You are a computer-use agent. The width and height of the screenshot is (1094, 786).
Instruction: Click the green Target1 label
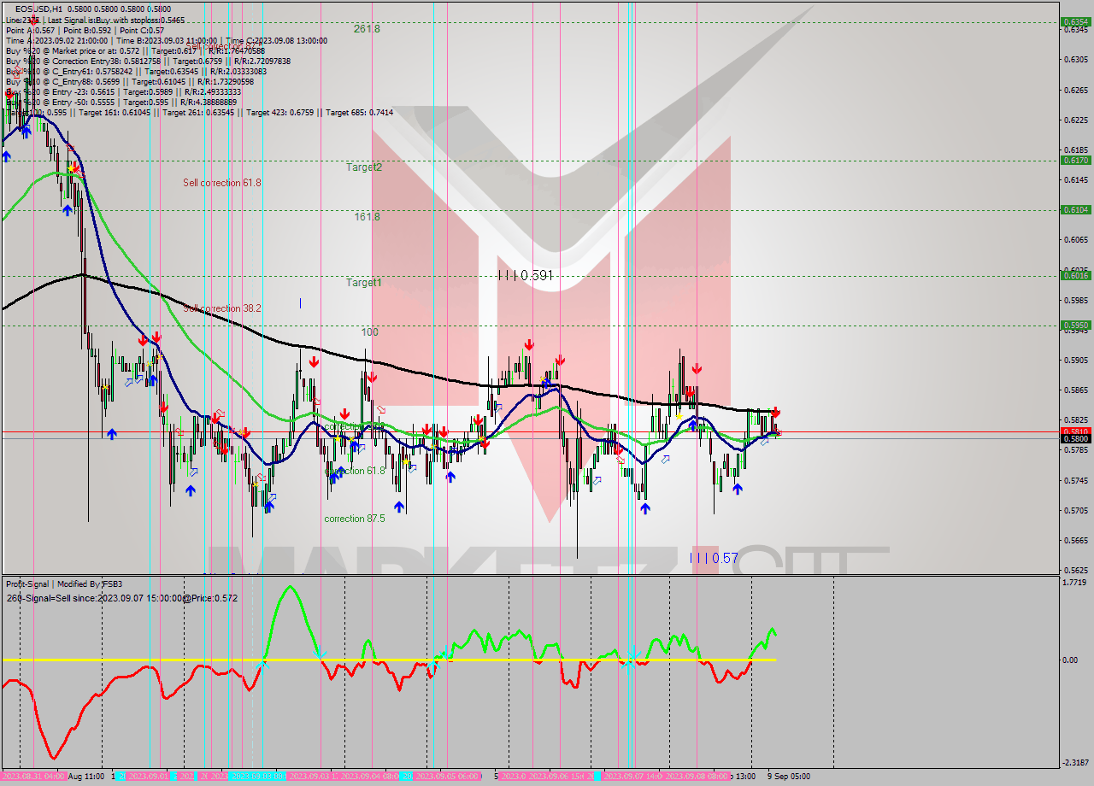pyautogui.click(x=363, y=282)
